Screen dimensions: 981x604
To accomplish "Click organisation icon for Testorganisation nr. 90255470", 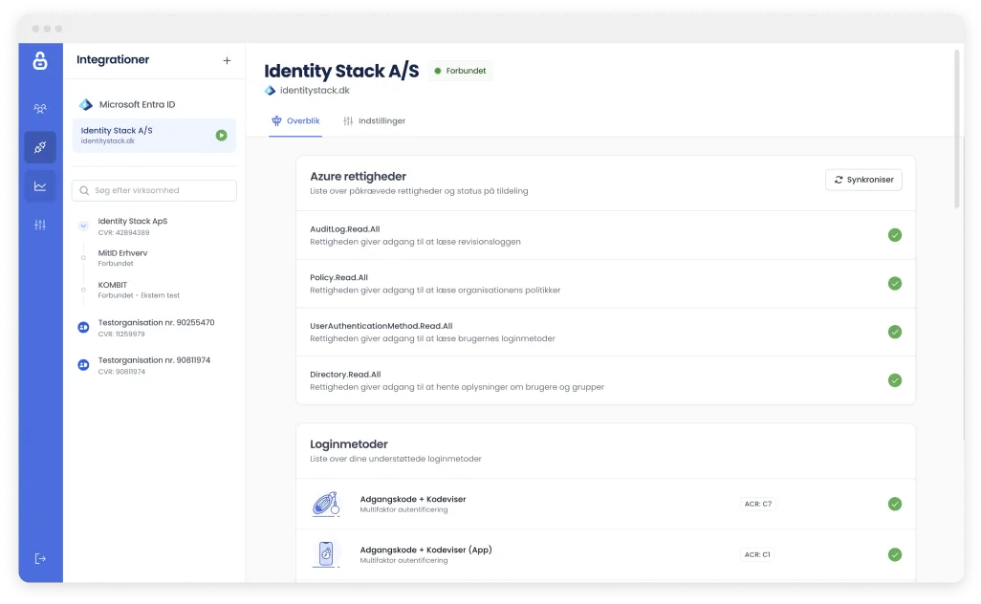I will pyautogui.click(x=83, y=327).
